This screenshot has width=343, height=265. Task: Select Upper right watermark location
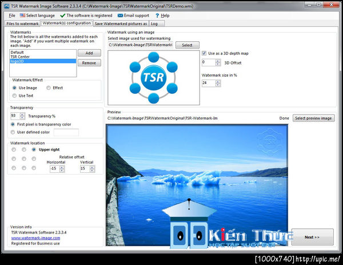34,149
